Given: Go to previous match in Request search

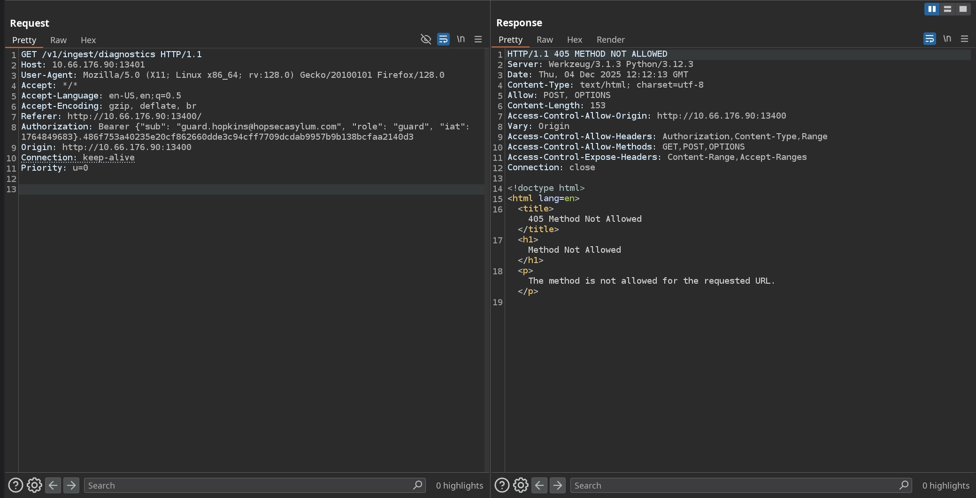Looking at the screenshot, I should point(53,485).
